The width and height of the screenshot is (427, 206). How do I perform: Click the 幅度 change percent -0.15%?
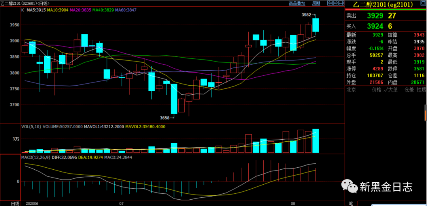point(376,49)
